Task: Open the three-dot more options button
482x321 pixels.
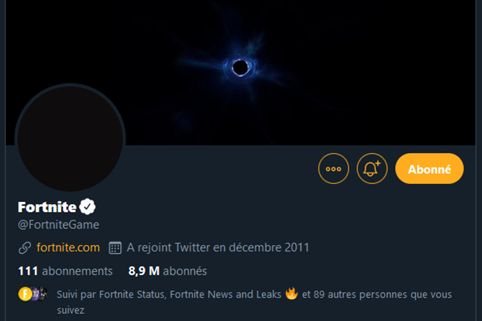Action: (333, 169)
